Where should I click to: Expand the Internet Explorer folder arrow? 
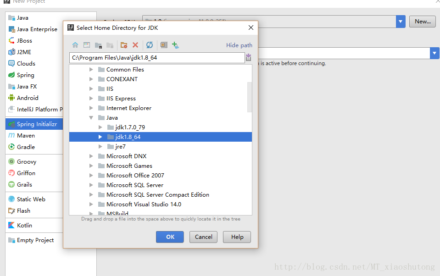(91, 108)
